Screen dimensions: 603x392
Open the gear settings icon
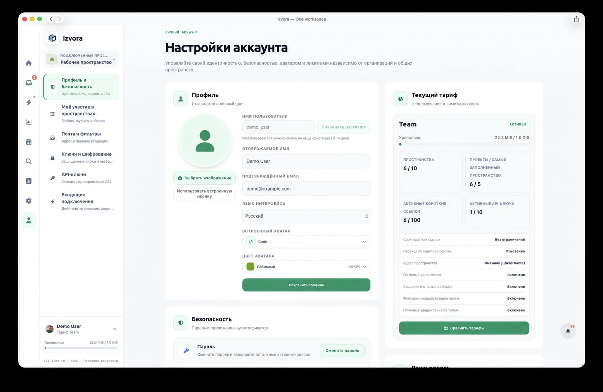(29, 201)
